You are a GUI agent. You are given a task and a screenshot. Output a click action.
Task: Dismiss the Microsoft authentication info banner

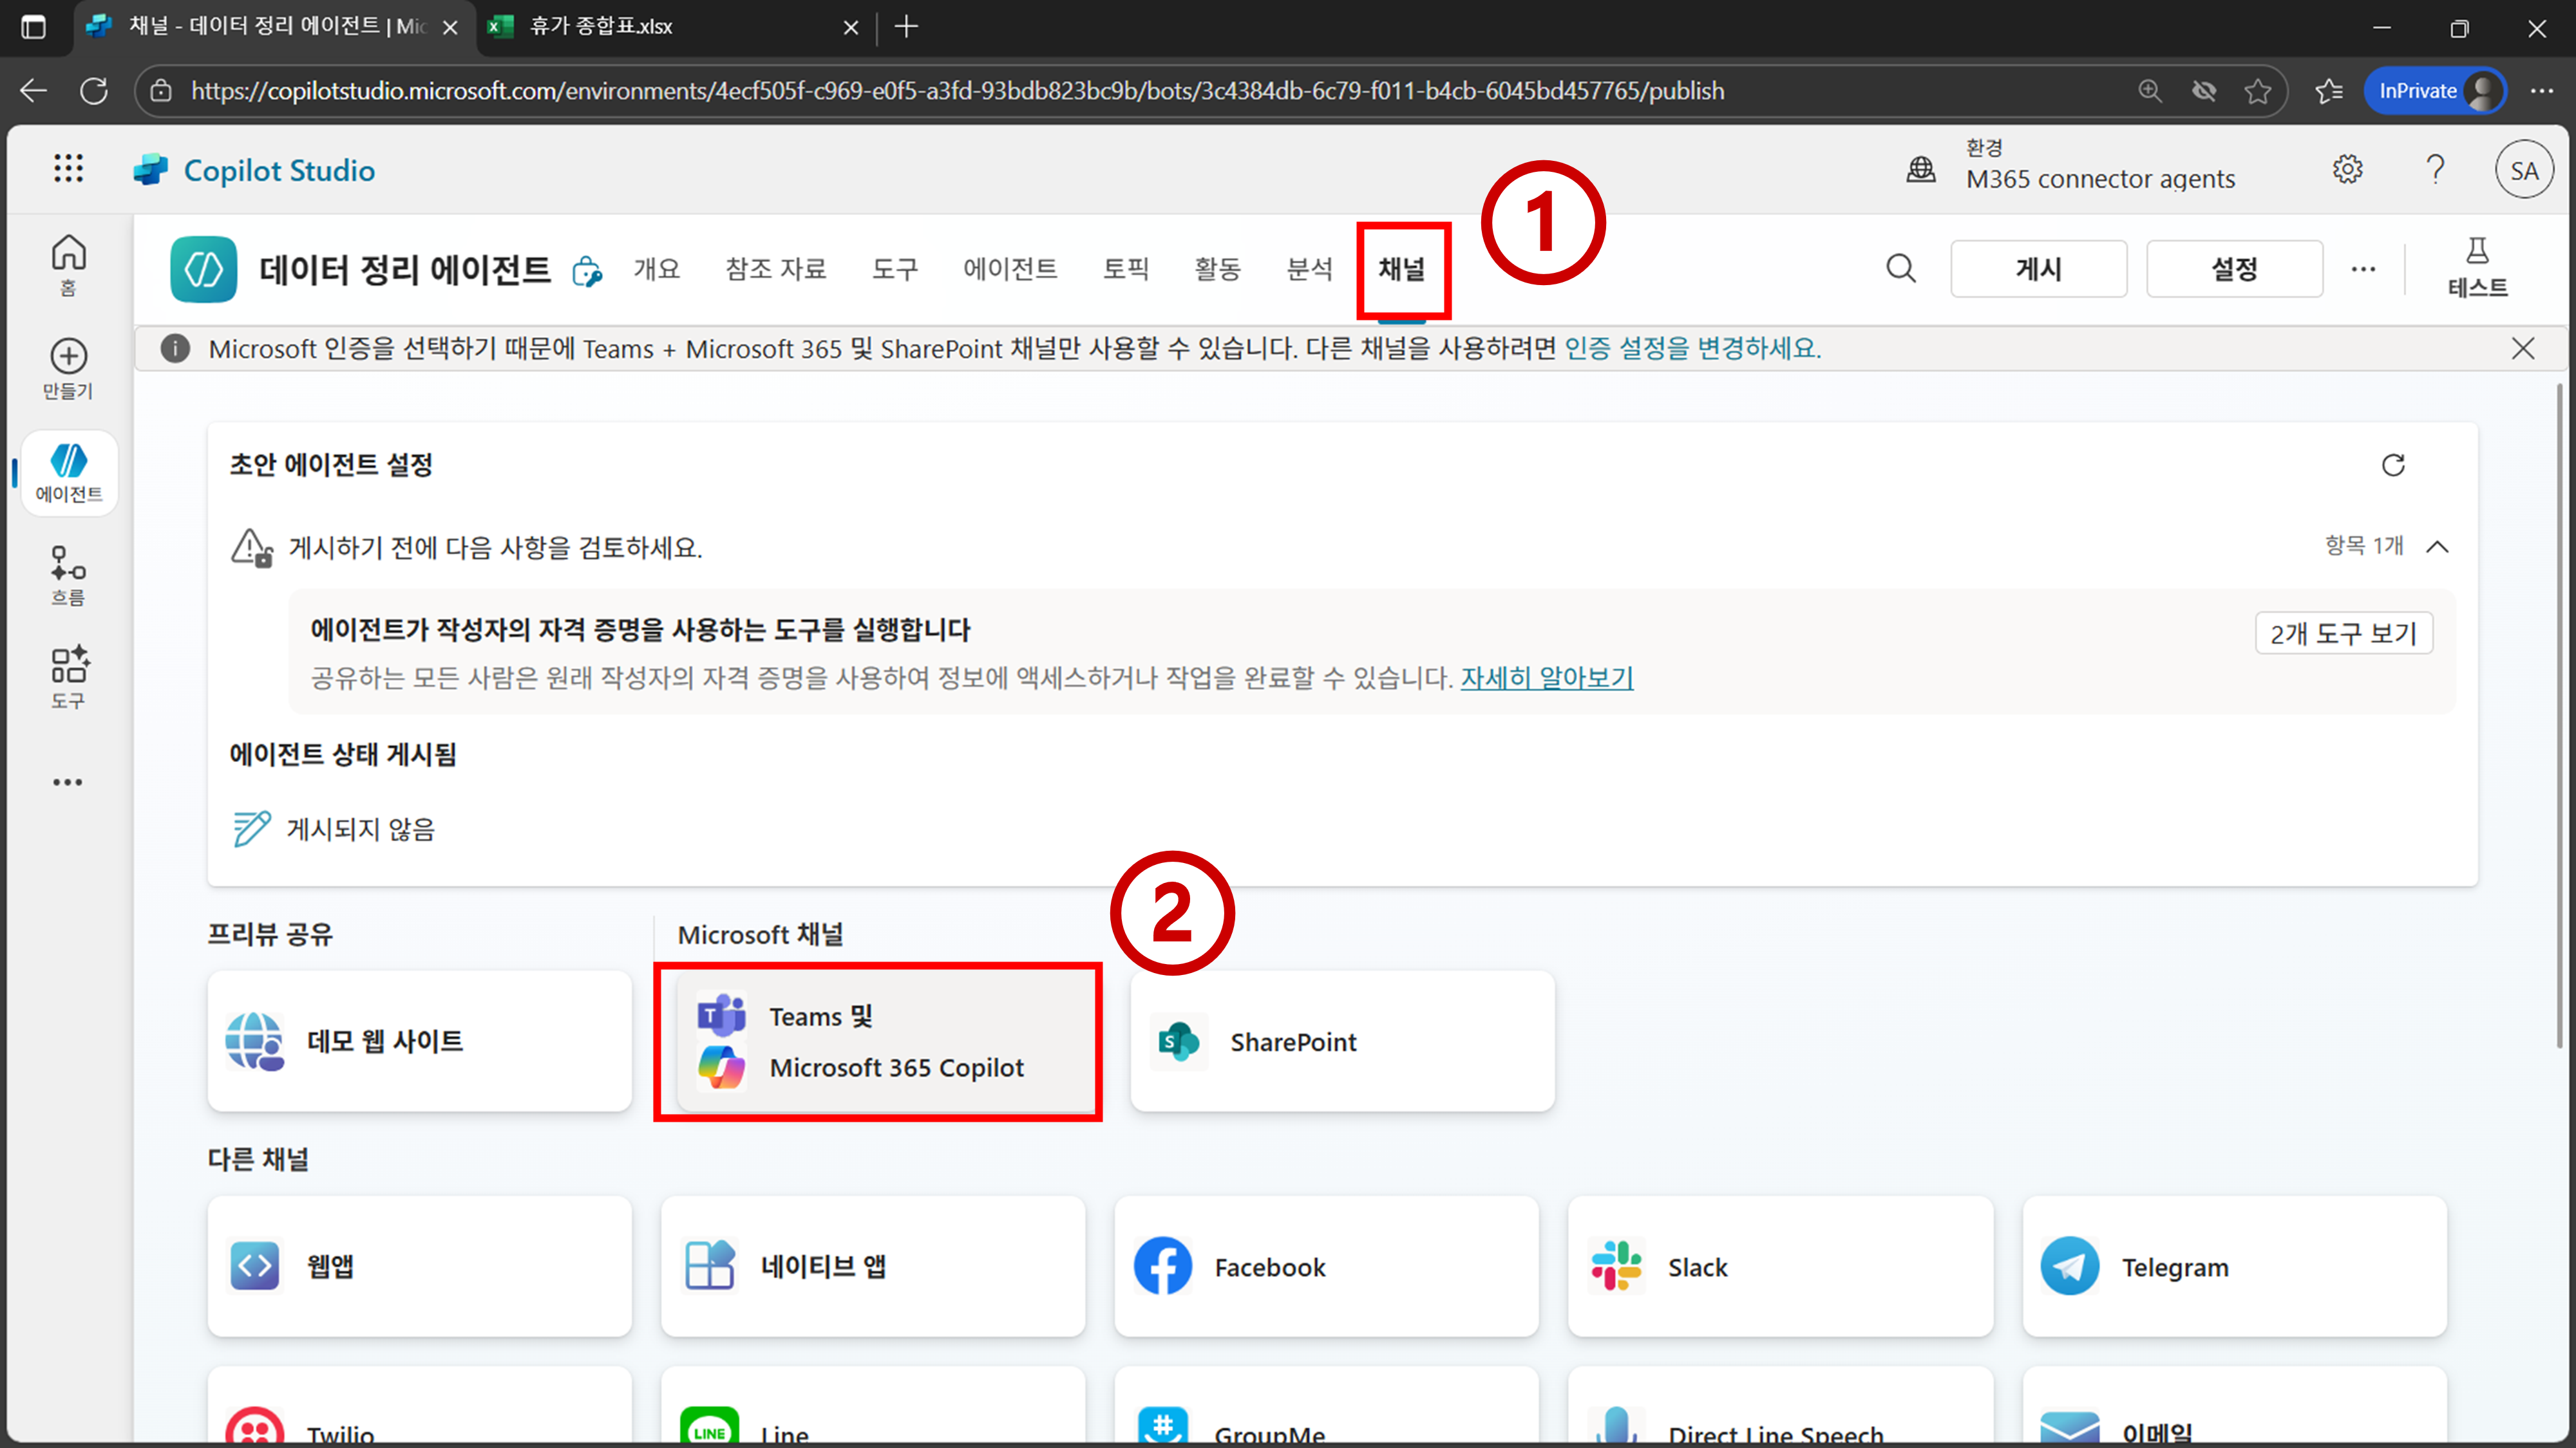(2522, 348)
